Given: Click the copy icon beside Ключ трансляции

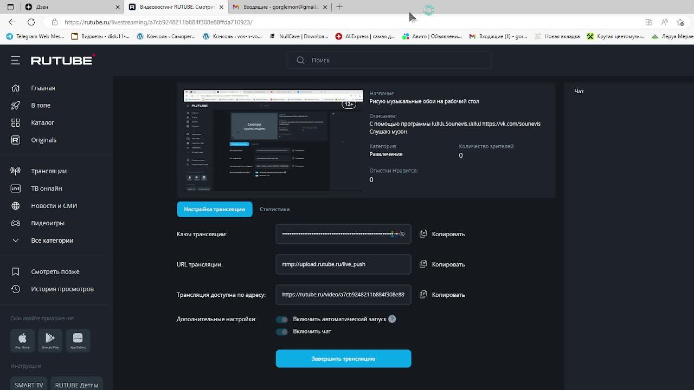Looking at the screenshot, I should pos(423,233).
